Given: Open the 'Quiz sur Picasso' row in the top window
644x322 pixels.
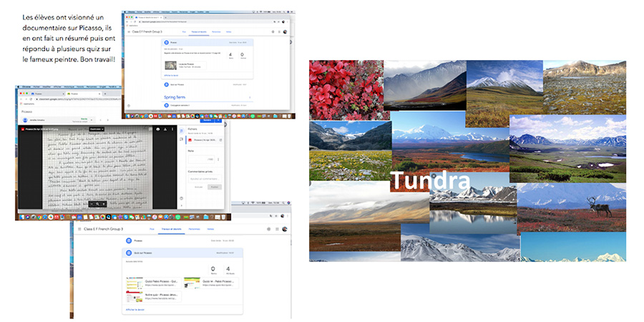Looking at the screenshot, I should 208,84.
